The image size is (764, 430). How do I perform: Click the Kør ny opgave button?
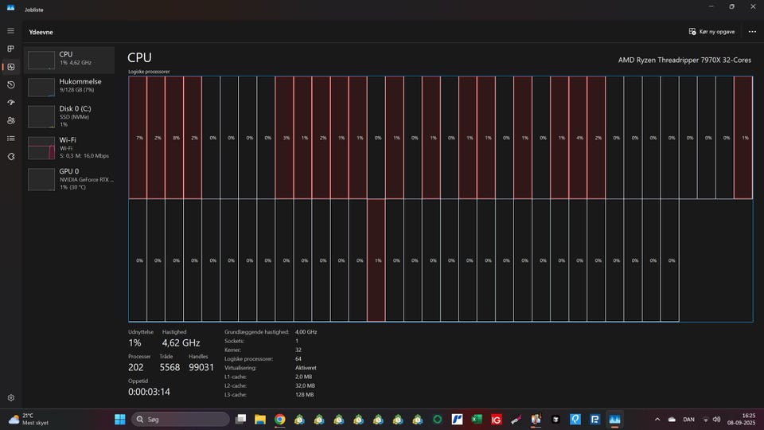712,32
